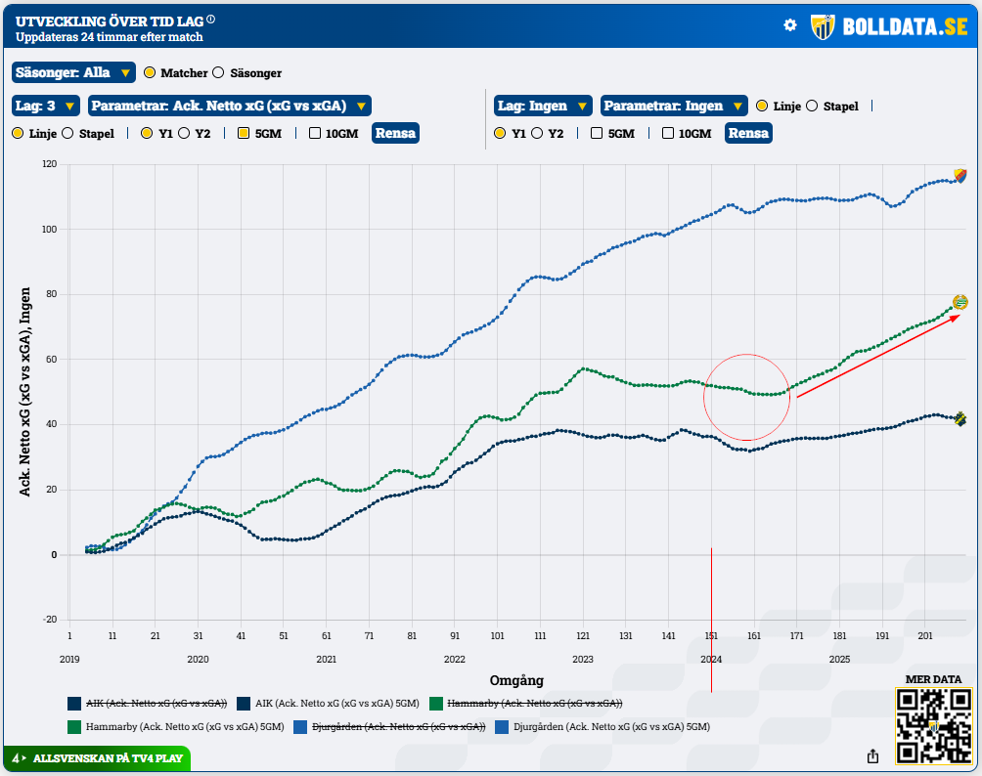Screen dimensions: 982x776
Task: Enable the left 10GM checkbox
Action: tap(315, 134)
